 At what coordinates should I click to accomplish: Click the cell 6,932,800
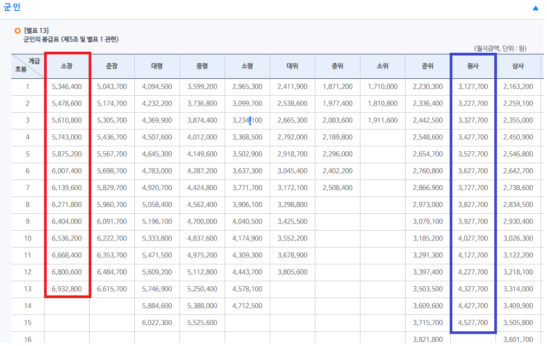click(x=67, y=289)
